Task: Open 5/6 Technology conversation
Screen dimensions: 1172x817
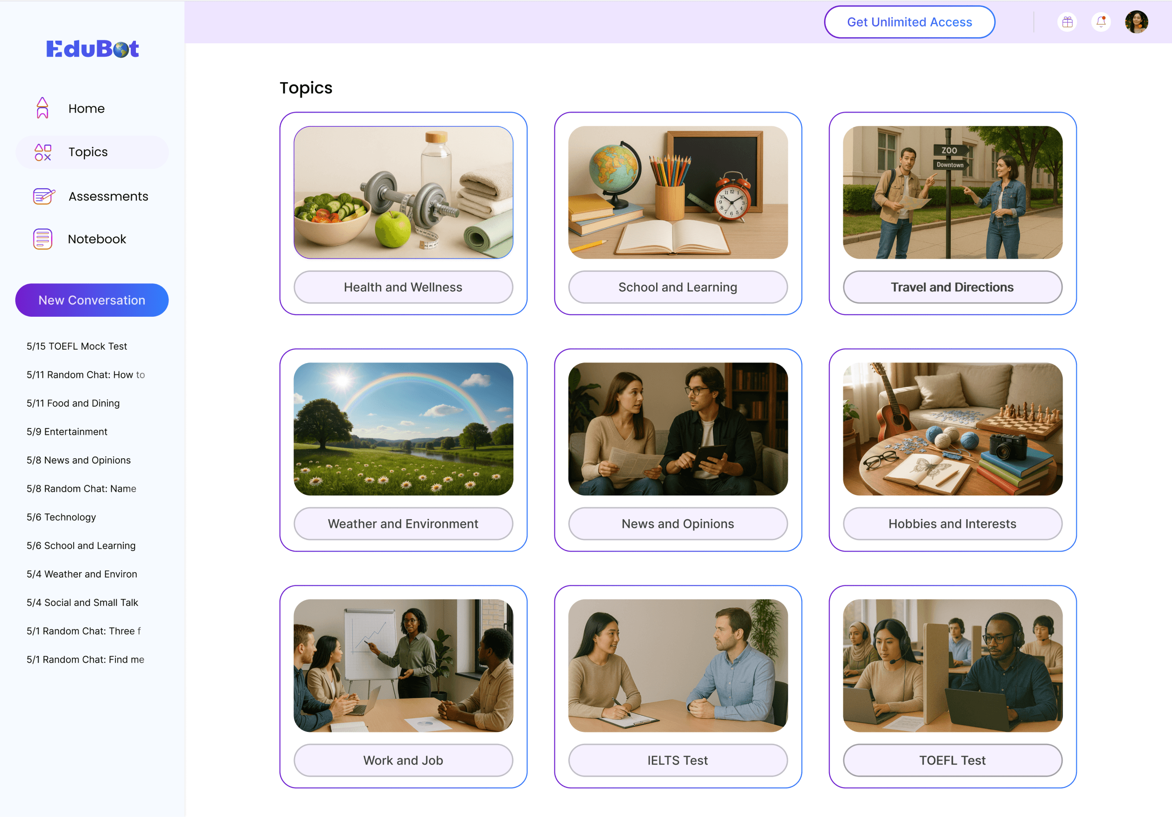Action: click(61, 517)
